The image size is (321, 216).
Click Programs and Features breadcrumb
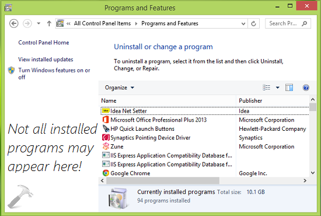click(170, 23)
